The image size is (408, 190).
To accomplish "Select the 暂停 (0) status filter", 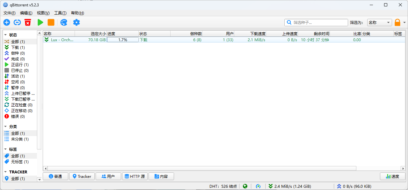I will tap(20, 87).
